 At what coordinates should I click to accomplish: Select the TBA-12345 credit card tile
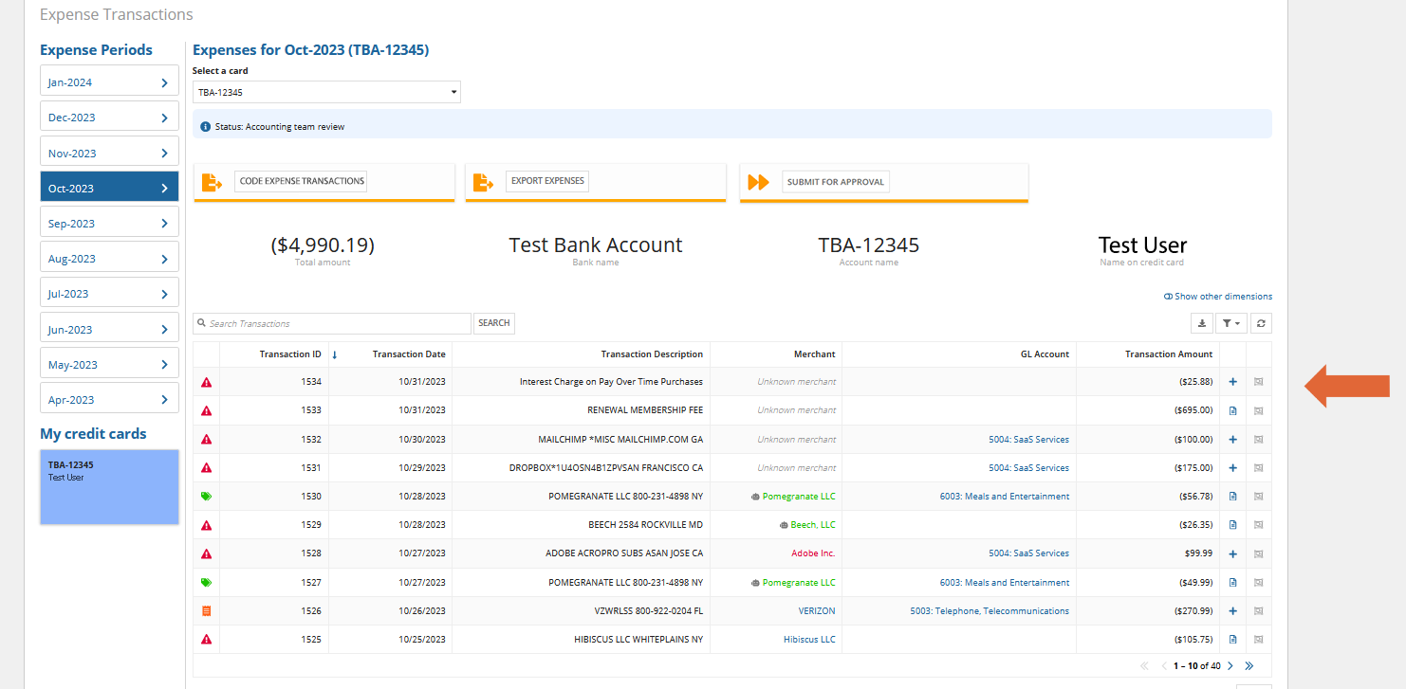click(x=109, y=486)
